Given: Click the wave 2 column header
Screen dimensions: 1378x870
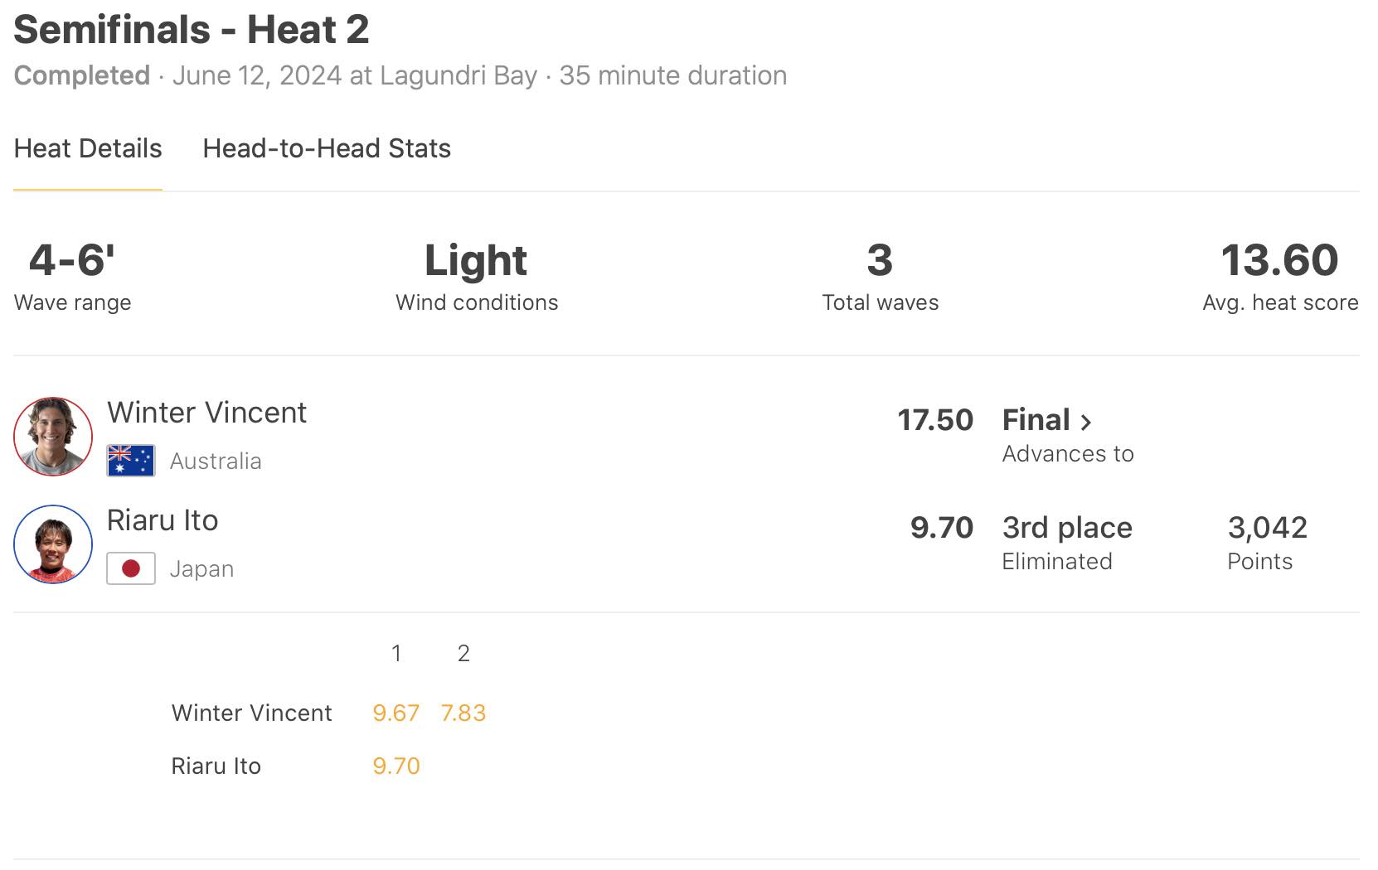Looking at the screenshot, I should [x=463, y=654].
